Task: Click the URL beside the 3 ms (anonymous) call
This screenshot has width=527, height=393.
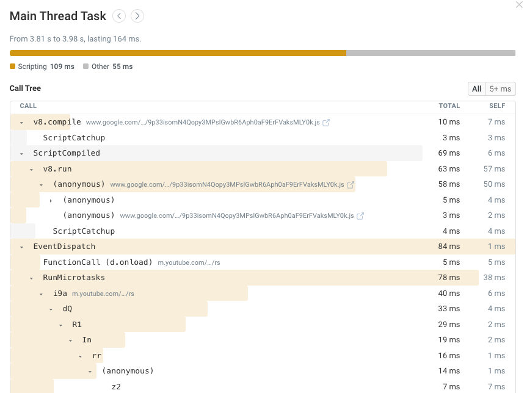Action: click(237, 215)
